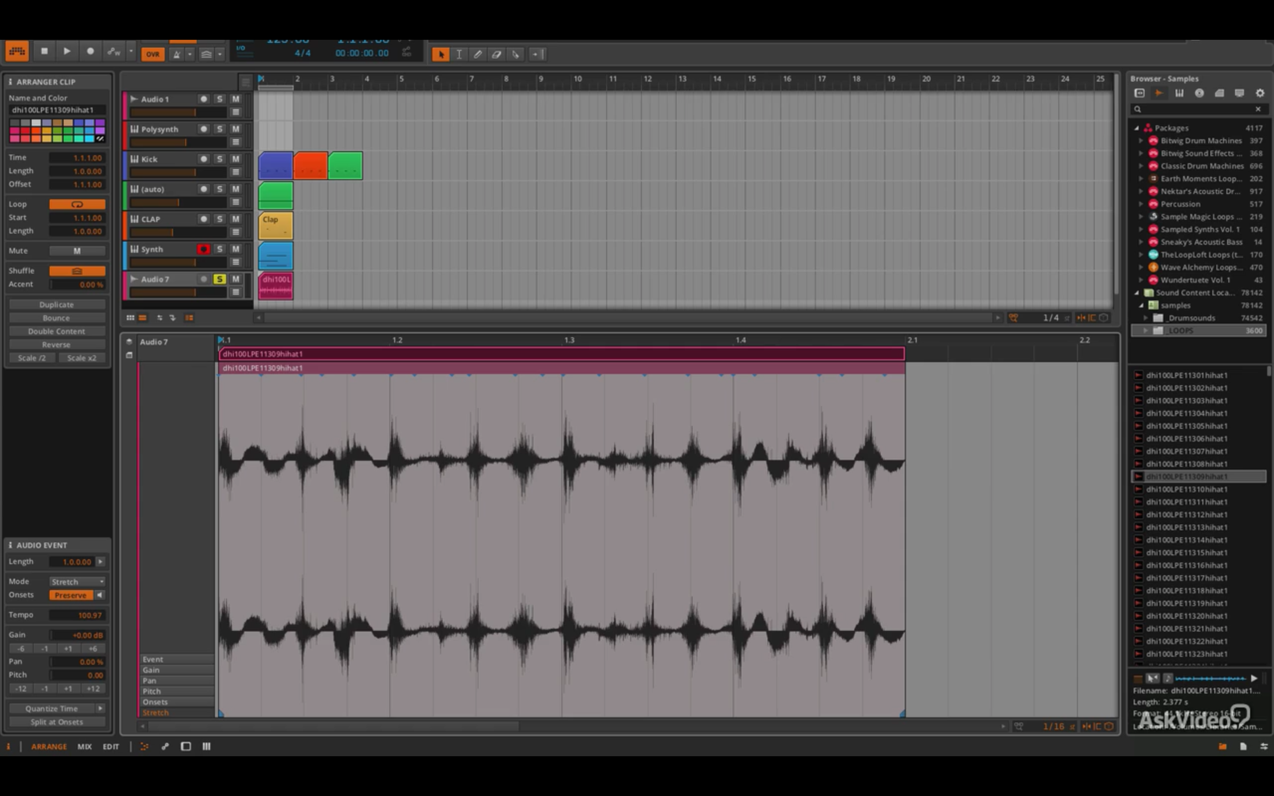This screenshot has height=796, width=1274.
Task: Toggle the metronome icon
Action: (177, 54)
